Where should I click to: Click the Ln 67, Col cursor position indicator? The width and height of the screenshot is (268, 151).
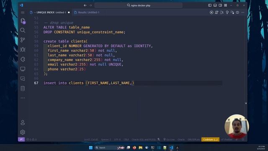[x=91, y=140]
